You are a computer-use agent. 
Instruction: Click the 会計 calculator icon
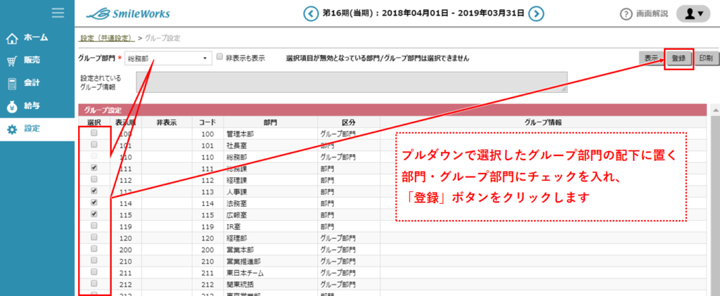point(13,84)
